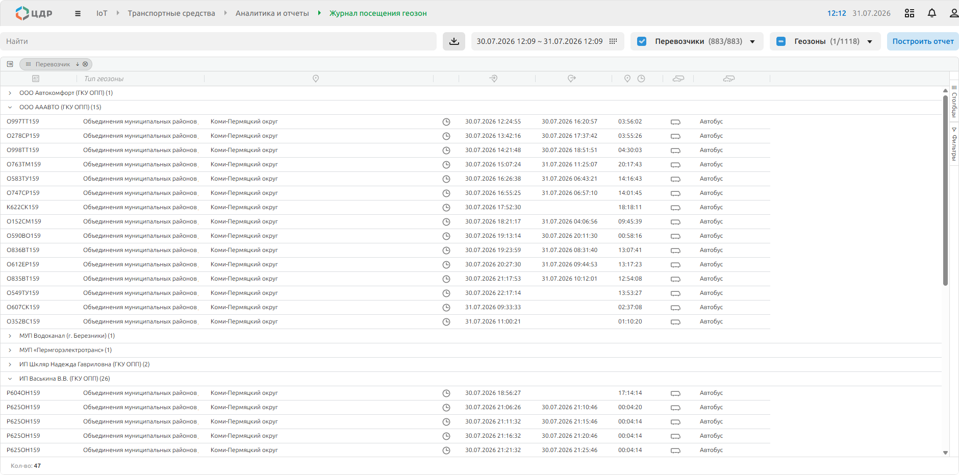Go to IoT breadcrumb
959x475 pixels.
[x=102, y=13]
